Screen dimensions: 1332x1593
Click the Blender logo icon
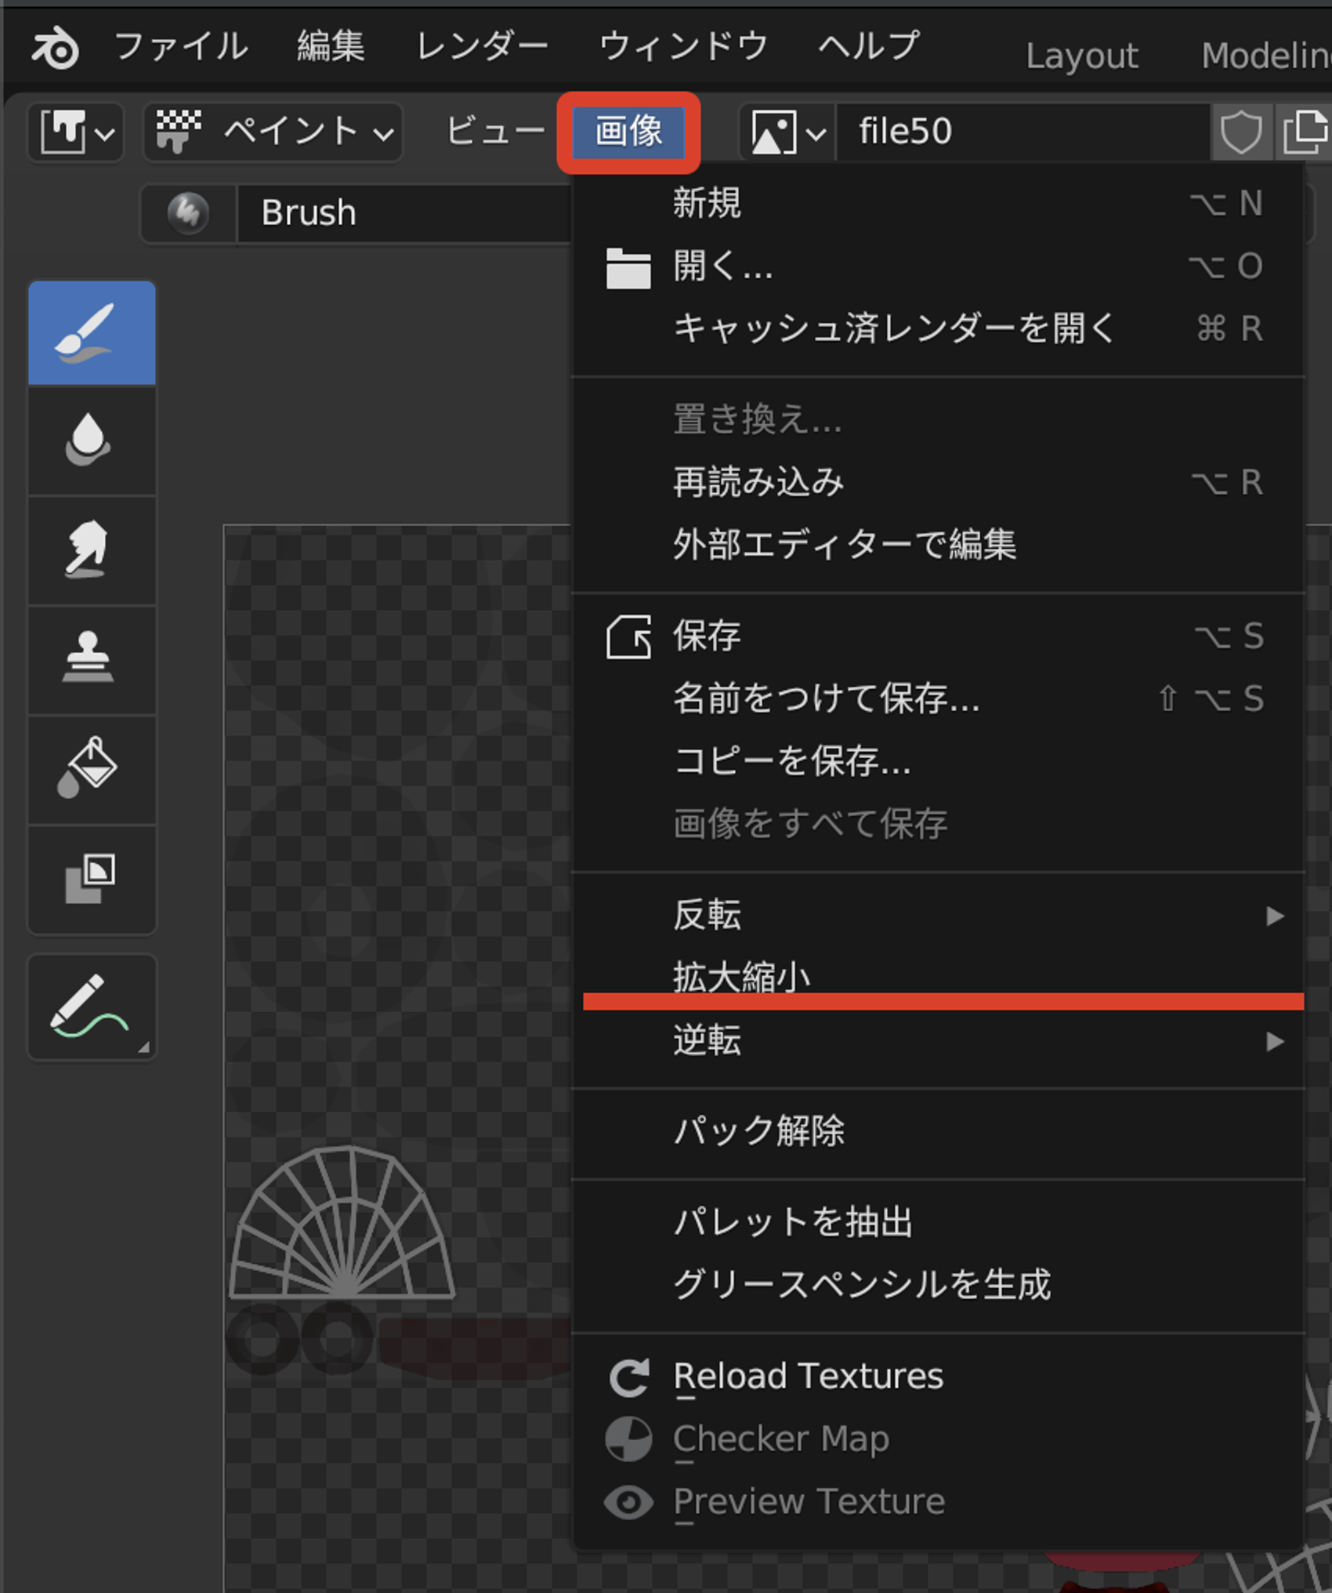coord(55,47)
